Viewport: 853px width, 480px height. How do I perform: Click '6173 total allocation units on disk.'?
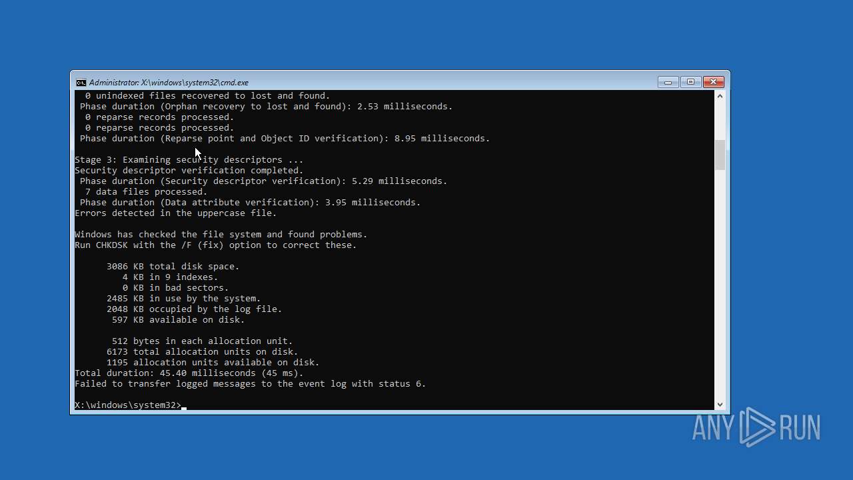[203, 352]
